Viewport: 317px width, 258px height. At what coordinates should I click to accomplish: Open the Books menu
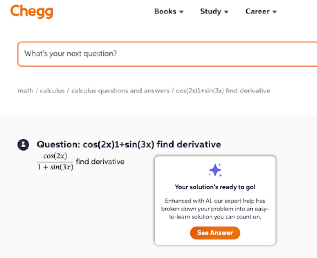165,11
